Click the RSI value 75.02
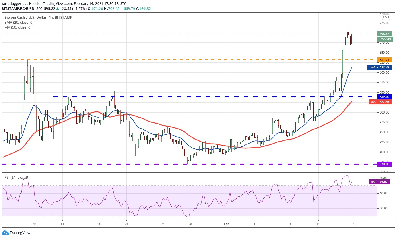The height and width of the screenshot is (238, 397). 384,182
